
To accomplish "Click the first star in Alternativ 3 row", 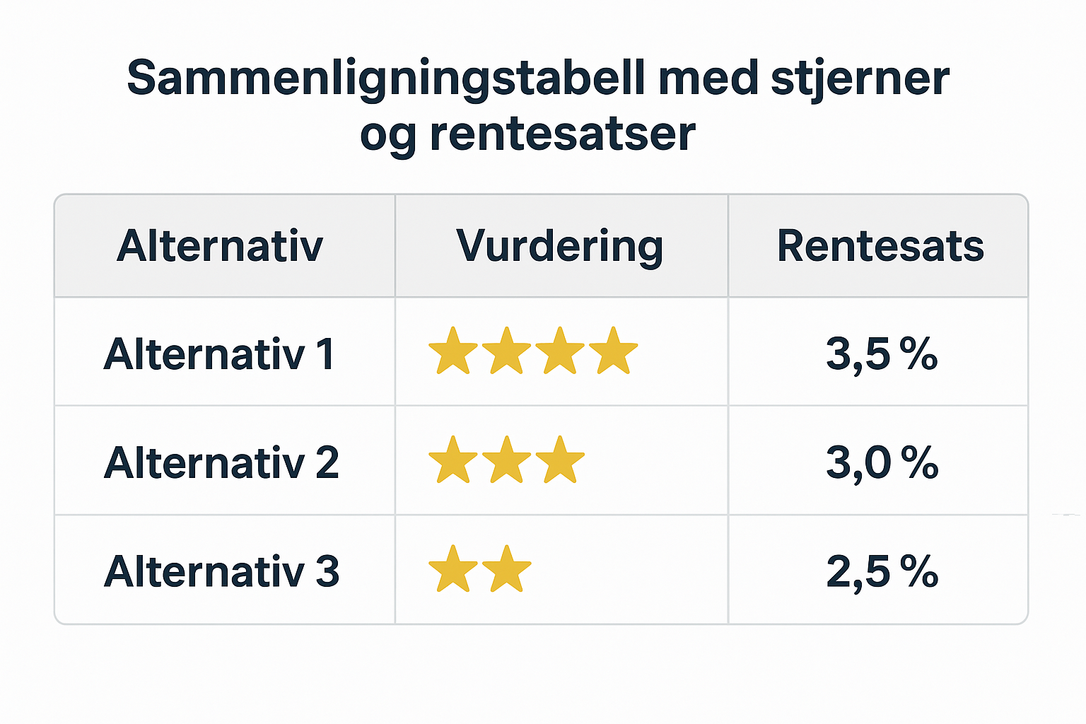I will point(453,570).
